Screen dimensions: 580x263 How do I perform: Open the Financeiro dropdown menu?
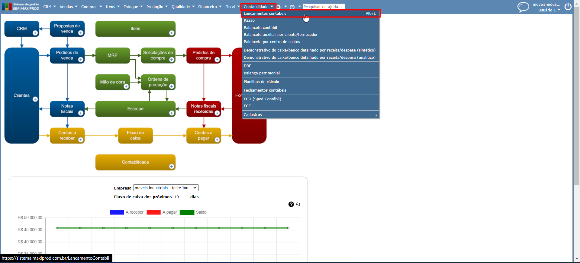210,7
